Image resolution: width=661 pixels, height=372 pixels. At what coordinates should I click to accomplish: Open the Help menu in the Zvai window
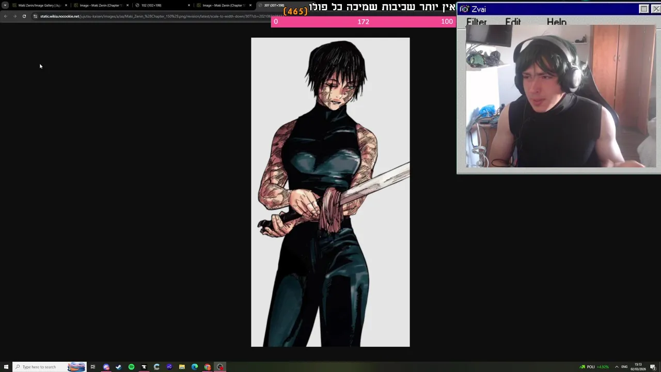(x=556, y=22)
